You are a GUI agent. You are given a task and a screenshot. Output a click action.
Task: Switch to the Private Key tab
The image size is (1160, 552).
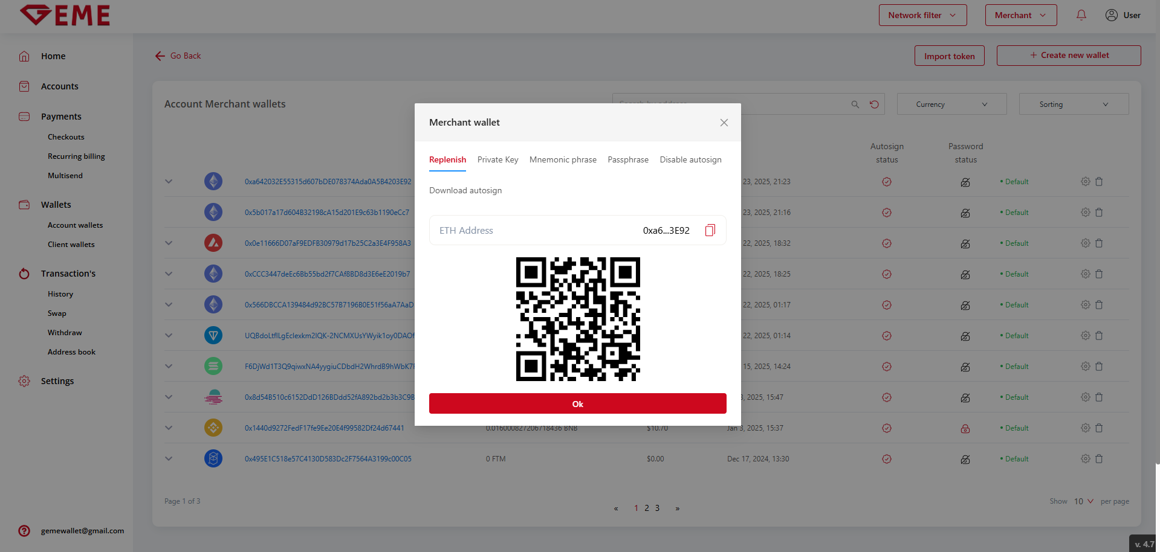tap(497, 160)
